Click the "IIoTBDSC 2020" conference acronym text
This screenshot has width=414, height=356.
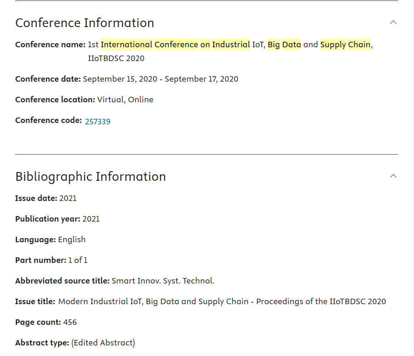coord(116,58)
